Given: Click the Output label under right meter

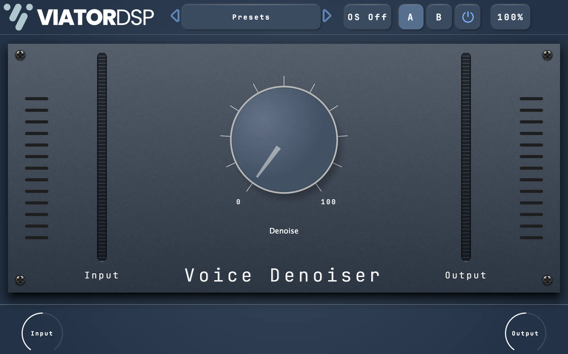Looking at the screenshot, I should 466,275.
